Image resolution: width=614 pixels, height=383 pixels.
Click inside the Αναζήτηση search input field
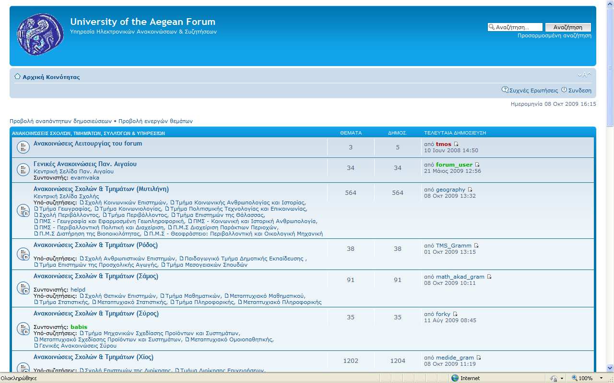pyautogui.click(x=519, y=27)
